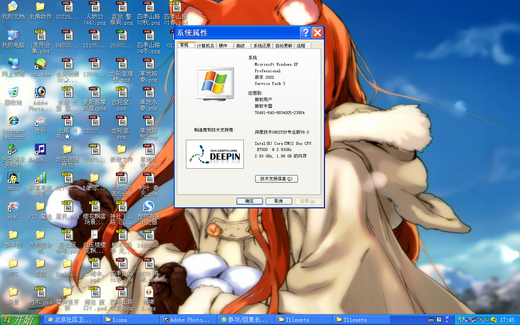This screenshot has width=520, height=325.
Task: Switch to Adobe Photoshop taskbar item
Action: (x=188, y=320)
